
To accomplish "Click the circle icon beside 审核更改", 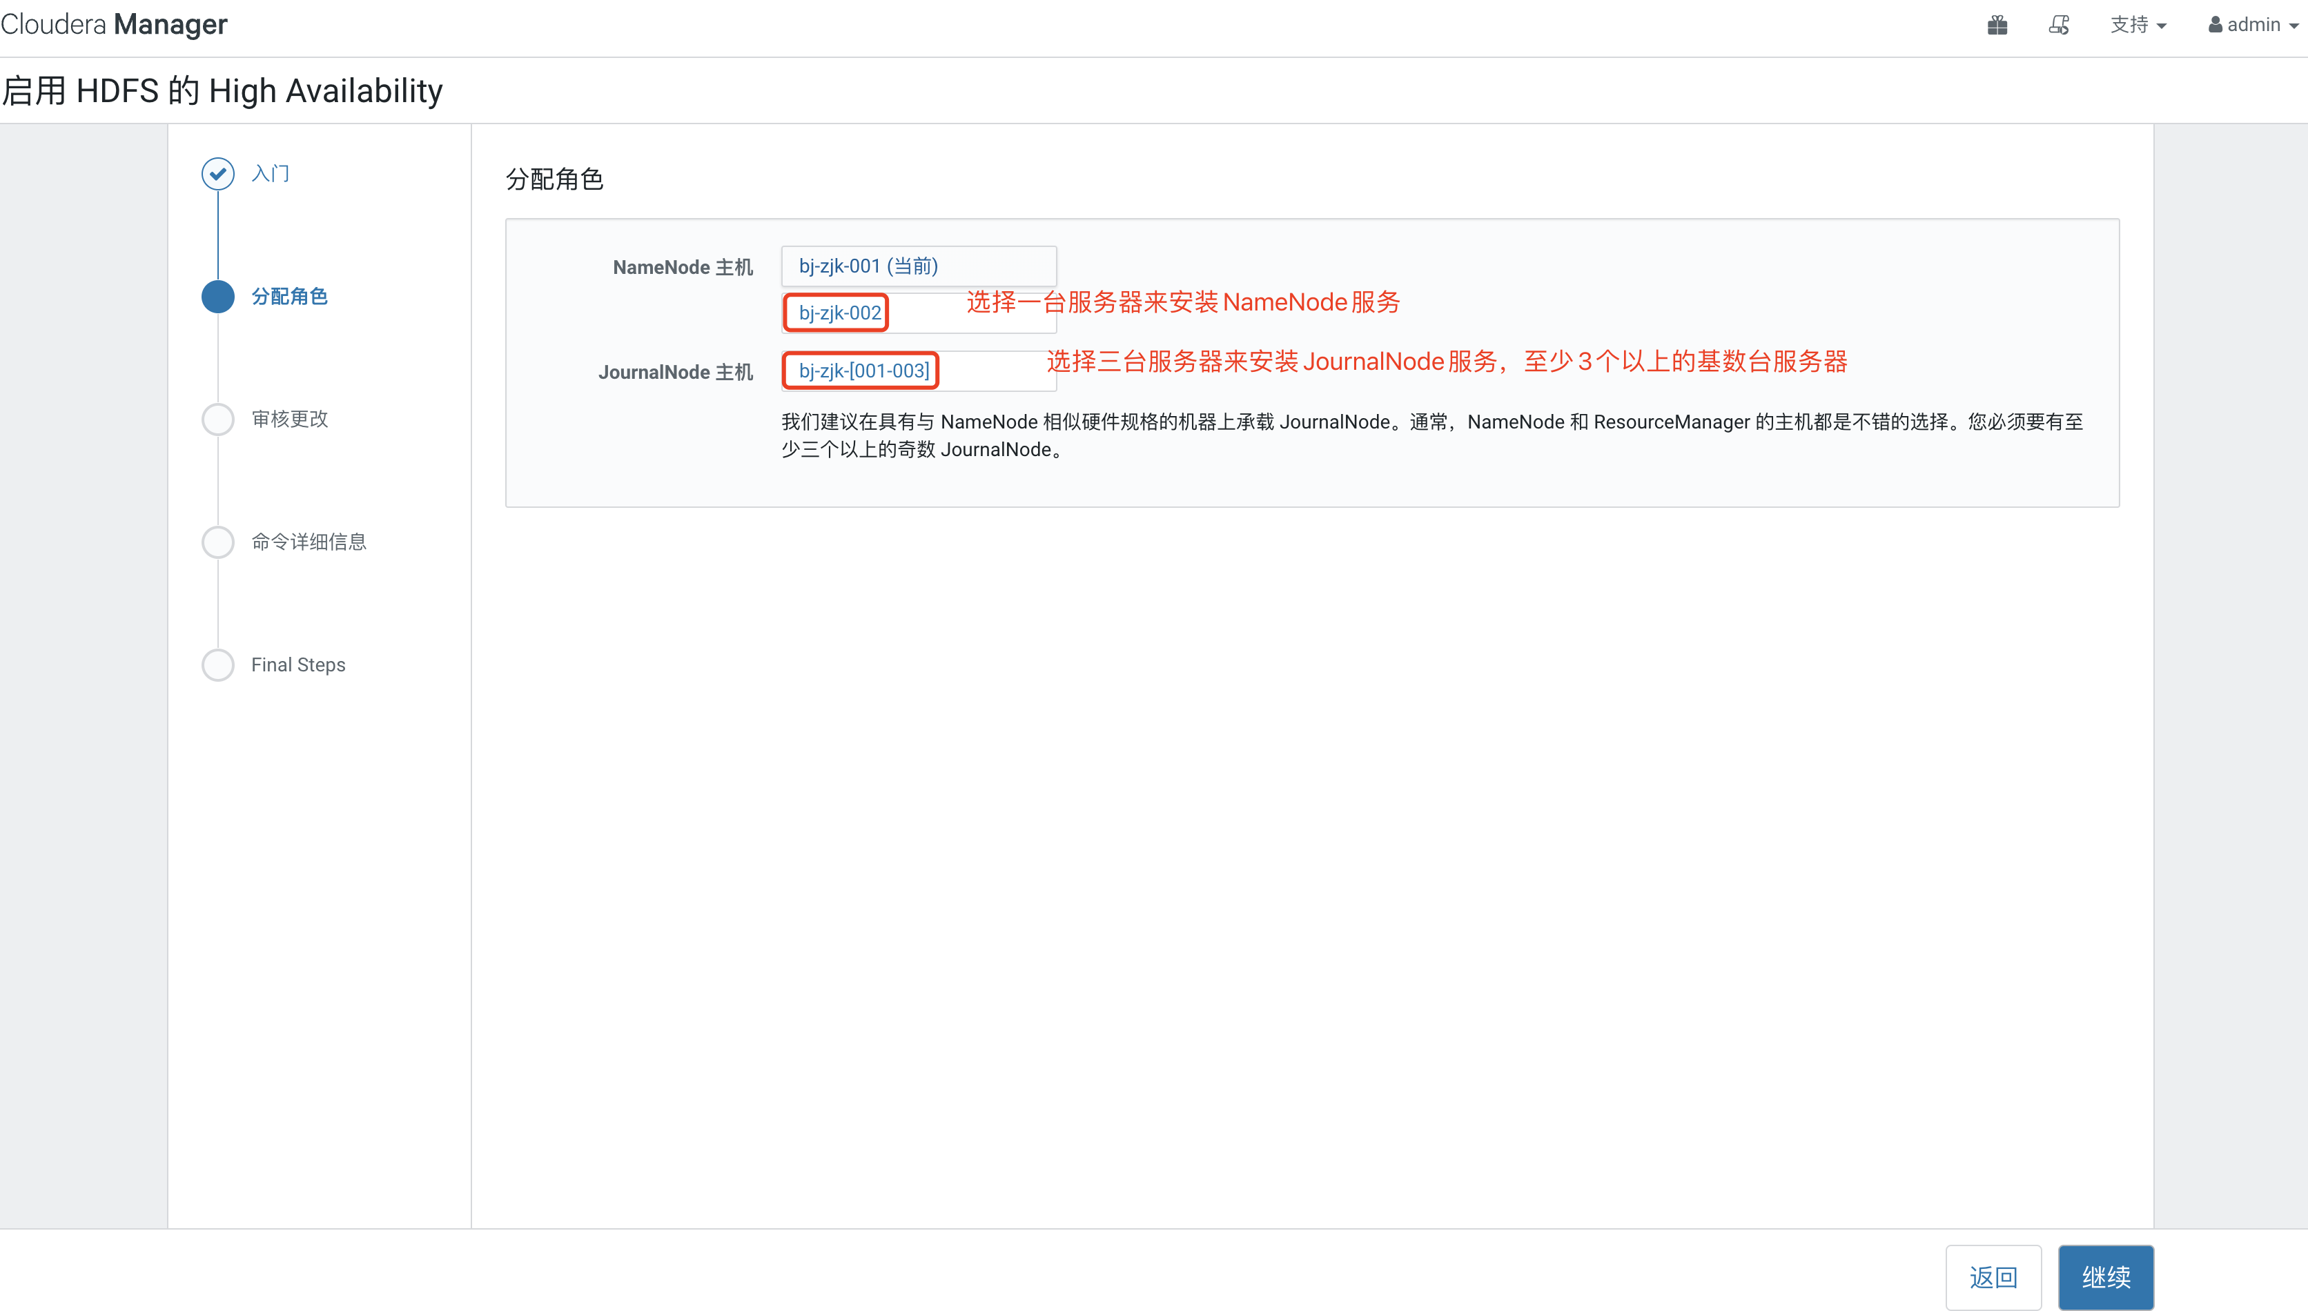I will click(x=217, y=419).
